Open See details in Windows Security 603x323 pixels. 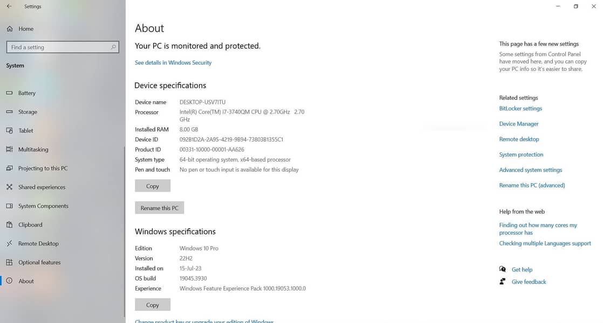(x=173, y=62)
